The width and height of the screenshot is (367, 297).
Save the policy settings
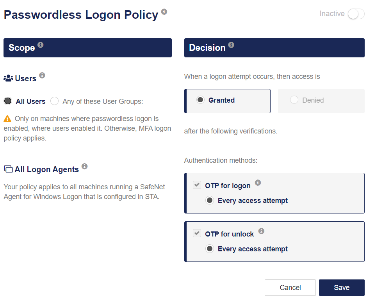click(x=342, y=287)
